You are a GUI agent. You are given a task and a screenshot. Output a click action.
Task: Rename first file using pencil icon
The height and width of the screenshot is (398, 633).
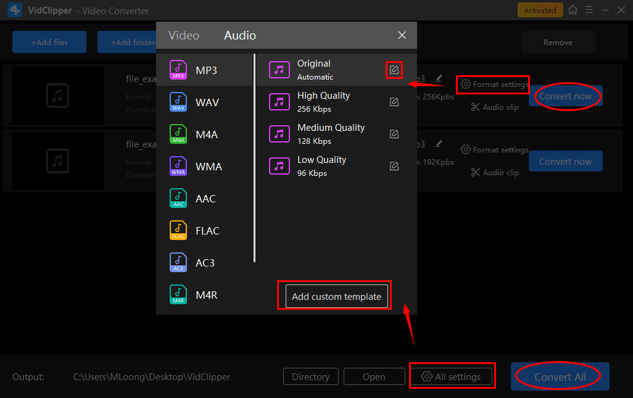click(439, 78)
